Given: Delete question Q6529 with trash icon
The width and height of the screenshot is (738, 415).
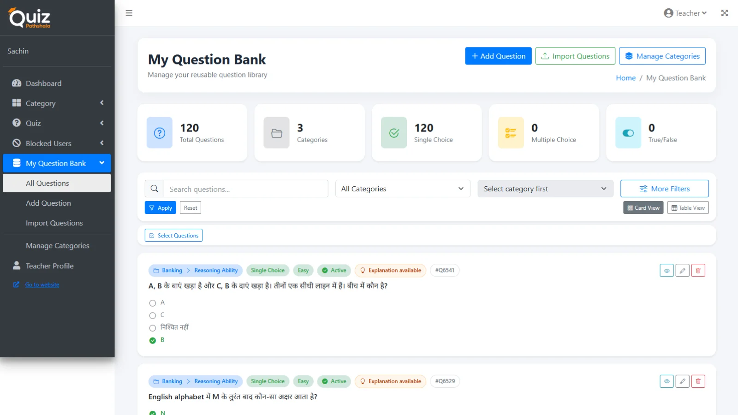Looking at the screenshot, I should click(x=698, y=381).
